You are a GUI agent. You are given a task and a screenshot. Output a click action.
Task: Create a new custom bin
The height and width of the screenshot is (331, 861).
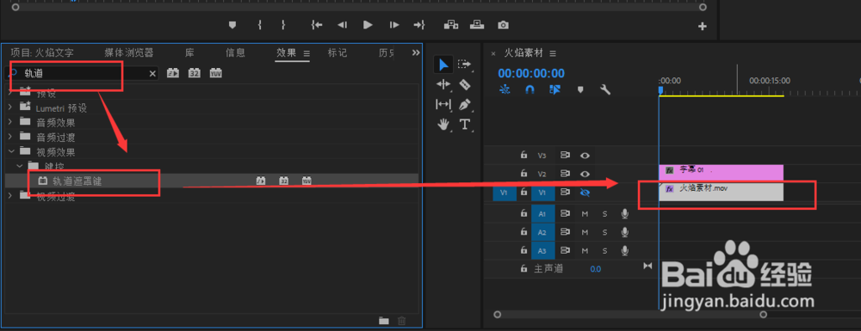click(384, 321)
